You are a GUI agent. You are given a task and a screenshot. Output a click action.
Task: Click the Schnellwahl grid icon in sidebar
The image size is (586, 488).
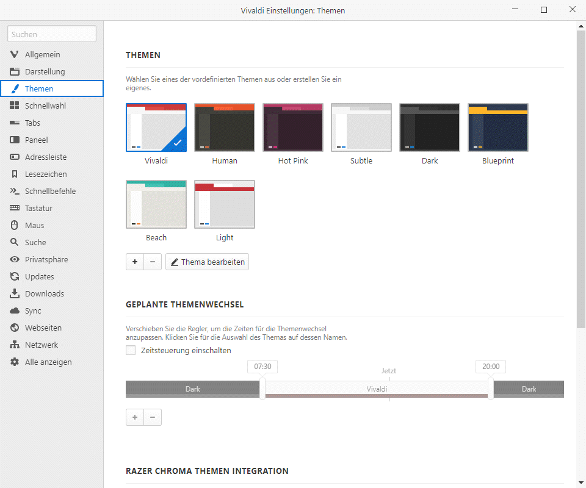15,106
